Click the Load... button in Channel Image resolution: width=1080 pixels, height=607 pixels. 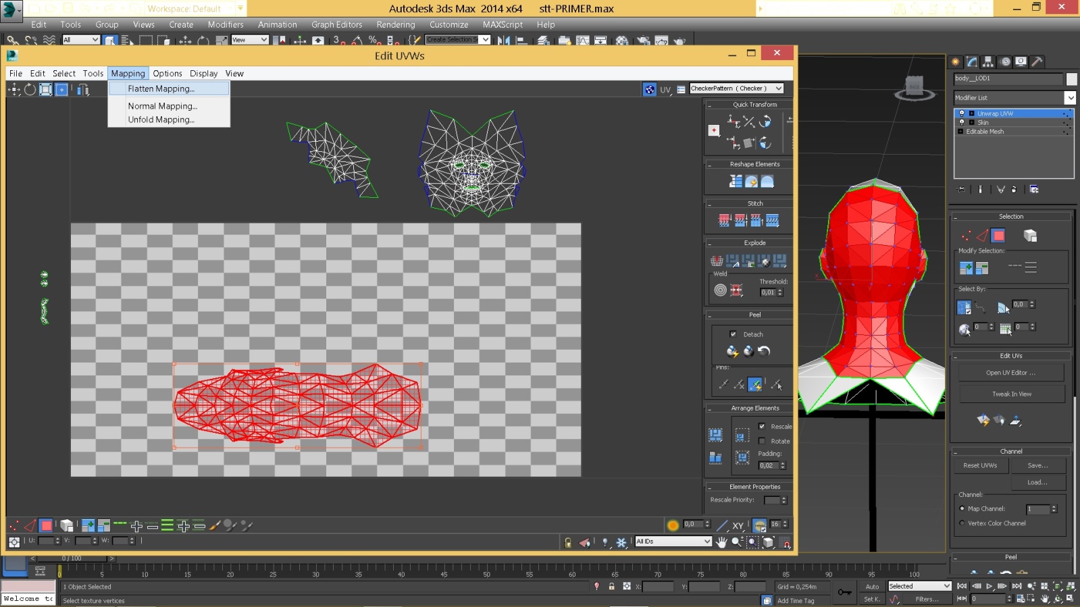[x=1038, y=482]
